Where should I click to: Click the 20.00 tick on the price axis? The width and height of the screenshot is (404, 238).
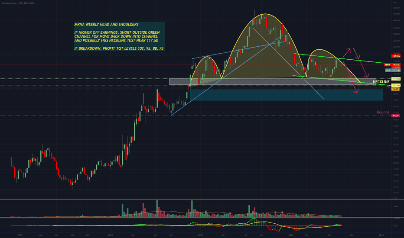pyautogui.click(x=396, y=163)
